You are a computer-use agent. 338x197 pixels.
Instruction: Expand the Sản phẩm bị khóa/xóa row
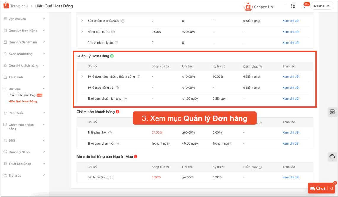tap(82, 21)
